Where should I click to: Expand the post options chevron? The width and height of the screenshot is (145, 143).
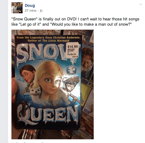click(141, 4)
